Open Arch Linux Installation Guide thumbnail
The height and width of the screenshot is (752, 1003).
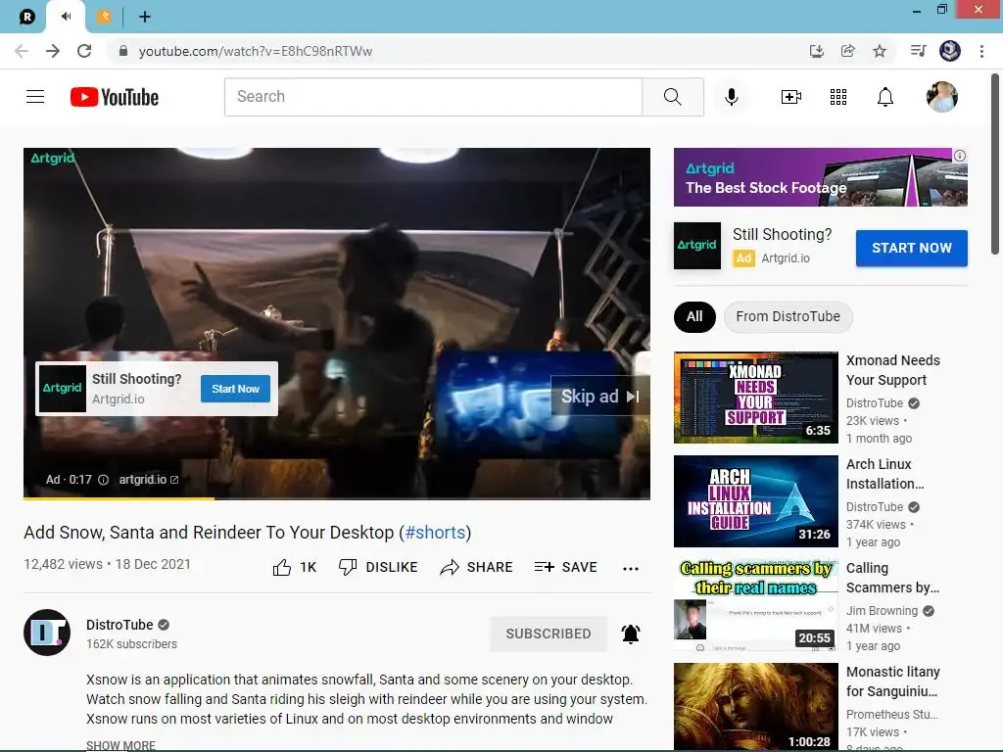point(755,501)
